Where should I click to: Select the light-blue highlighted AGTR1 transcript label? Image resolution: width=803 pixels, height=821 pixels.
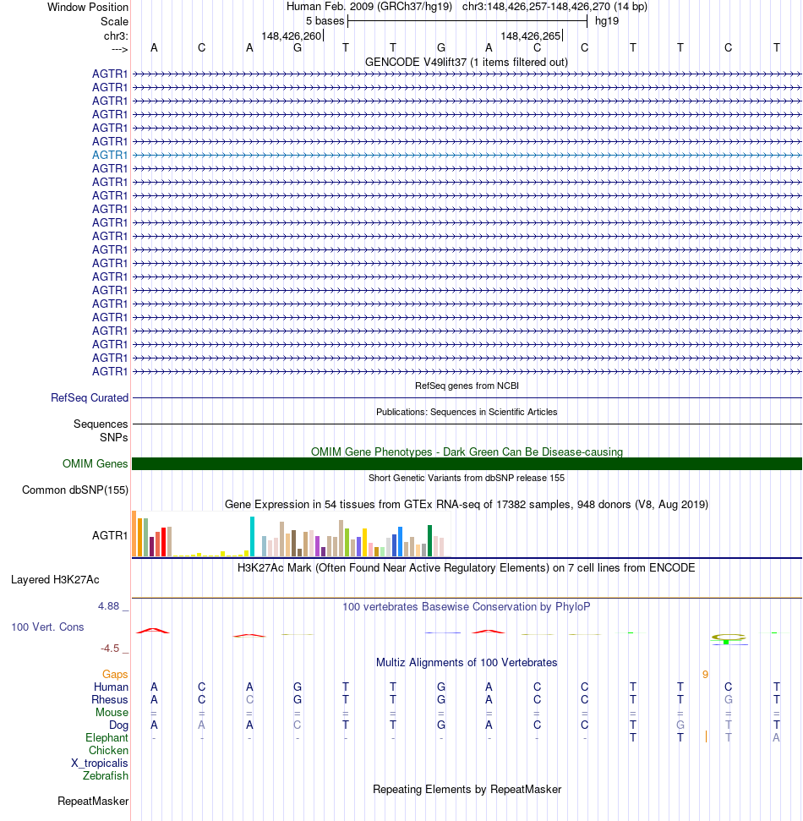click(x=110, y=155)
